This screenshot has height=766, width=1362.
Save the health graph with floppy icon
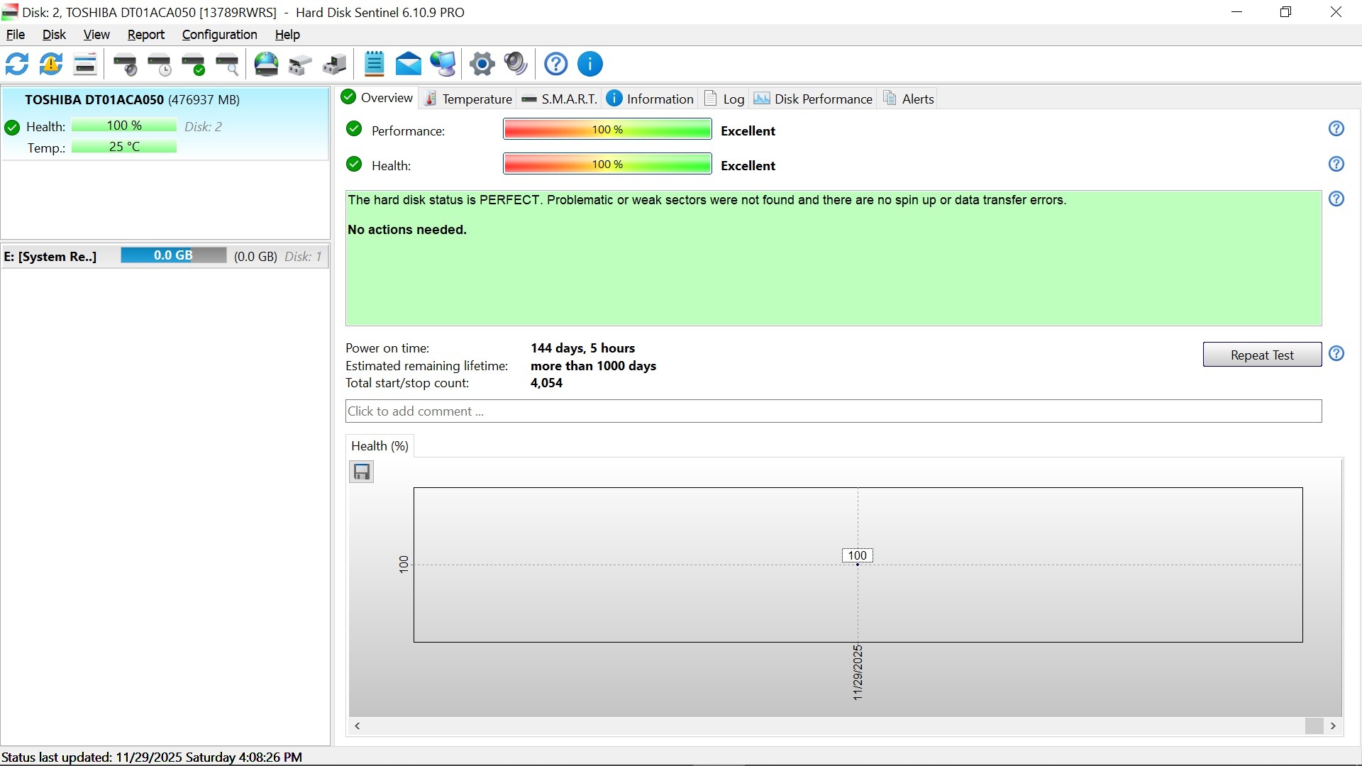click(x=362, y=472)
